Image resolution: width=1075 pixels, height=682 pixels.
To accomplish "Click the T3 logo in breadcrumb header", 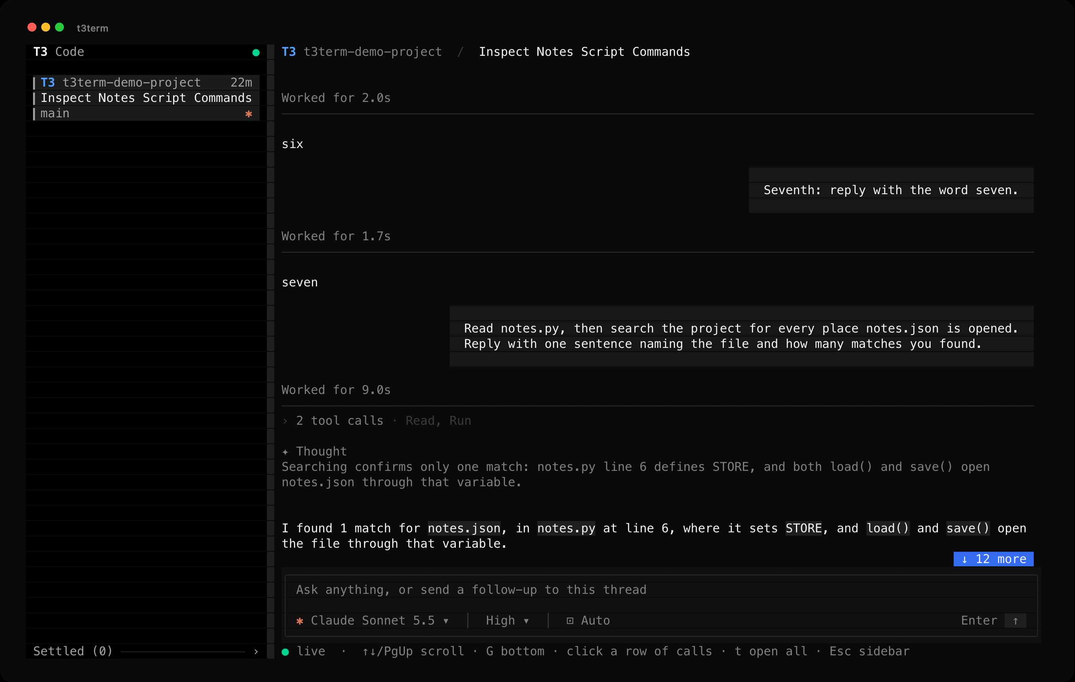I will tap(289, 52).
